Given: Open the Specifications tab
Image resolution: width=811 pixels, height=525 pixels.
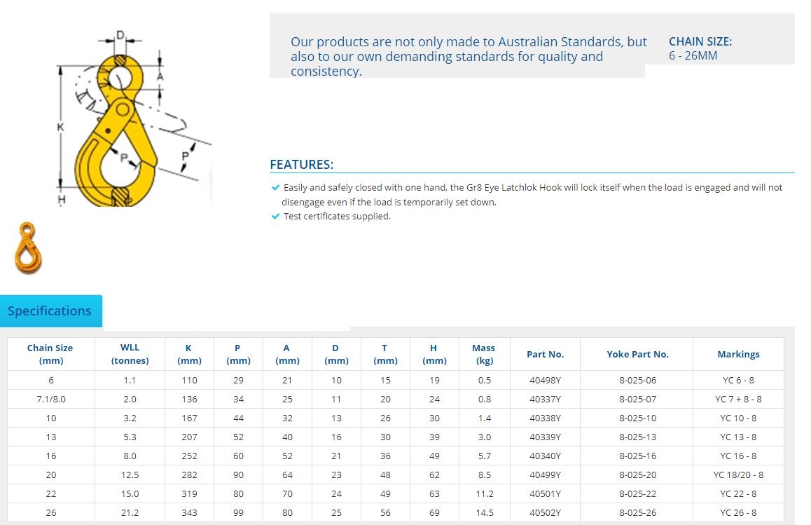Looking at the screenshot, I should 50,311.
